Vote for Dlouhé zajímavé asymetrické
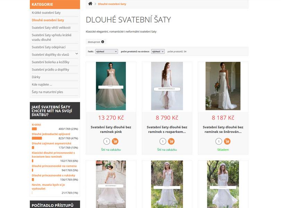 pyautogui.click(x=52, y=143)
